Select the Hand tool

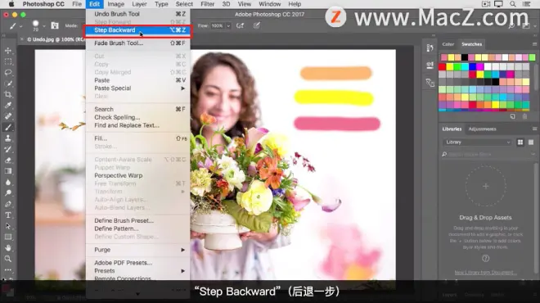point(8,248)
